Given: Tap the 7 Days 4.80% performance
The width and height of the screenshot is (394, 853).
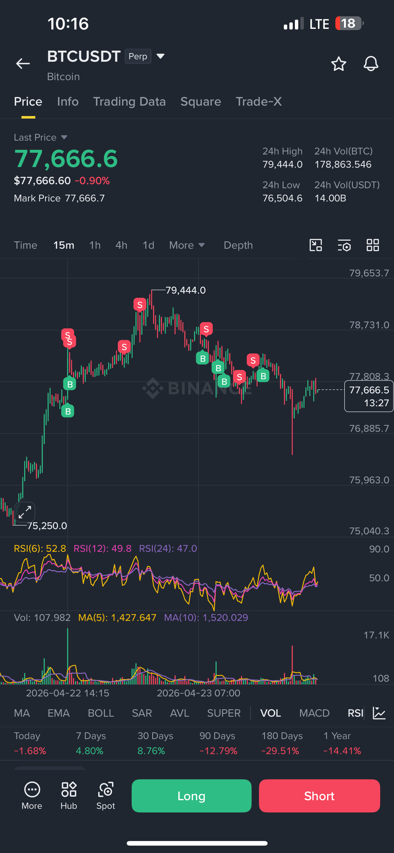Looking at the screenshot, I should (91, 743).
